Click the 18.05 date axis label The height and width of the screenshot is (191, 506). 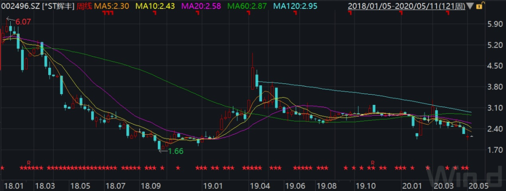[80, 186]
